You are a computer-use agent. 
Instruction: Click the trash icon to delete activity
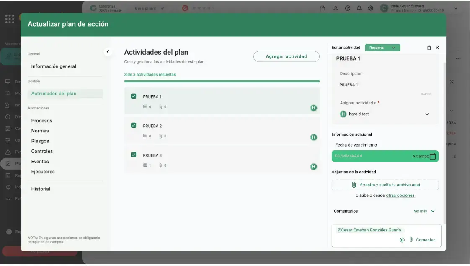[x=429, y=48]
